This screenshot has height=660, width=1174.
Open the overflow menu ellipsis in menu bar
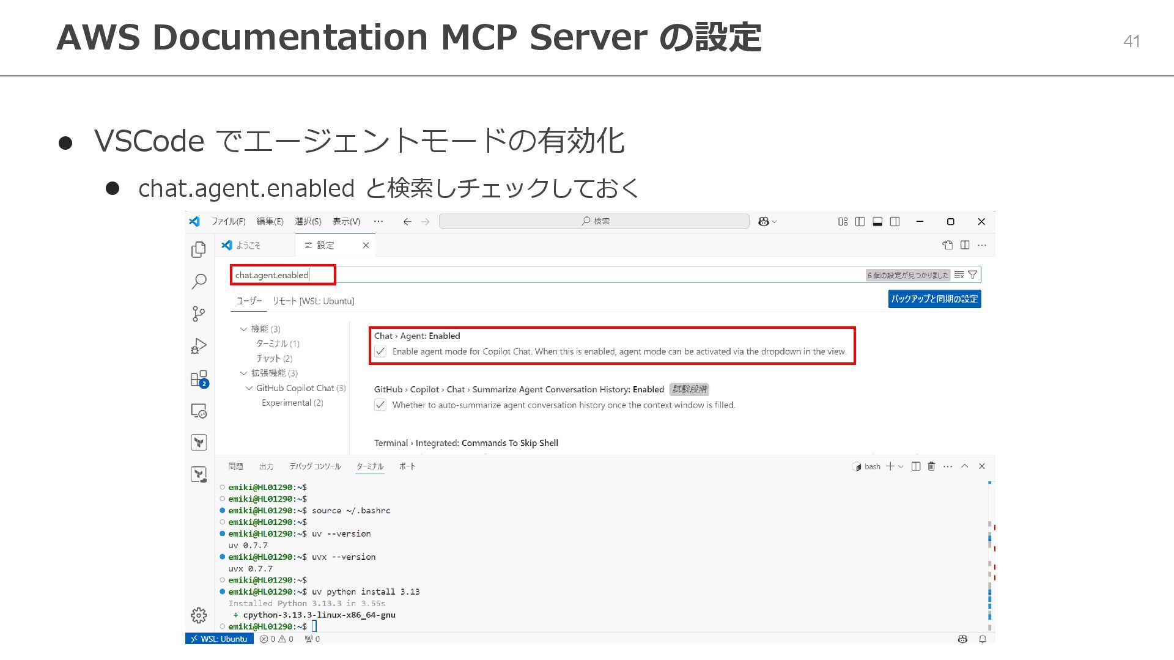tap(378, 221)
